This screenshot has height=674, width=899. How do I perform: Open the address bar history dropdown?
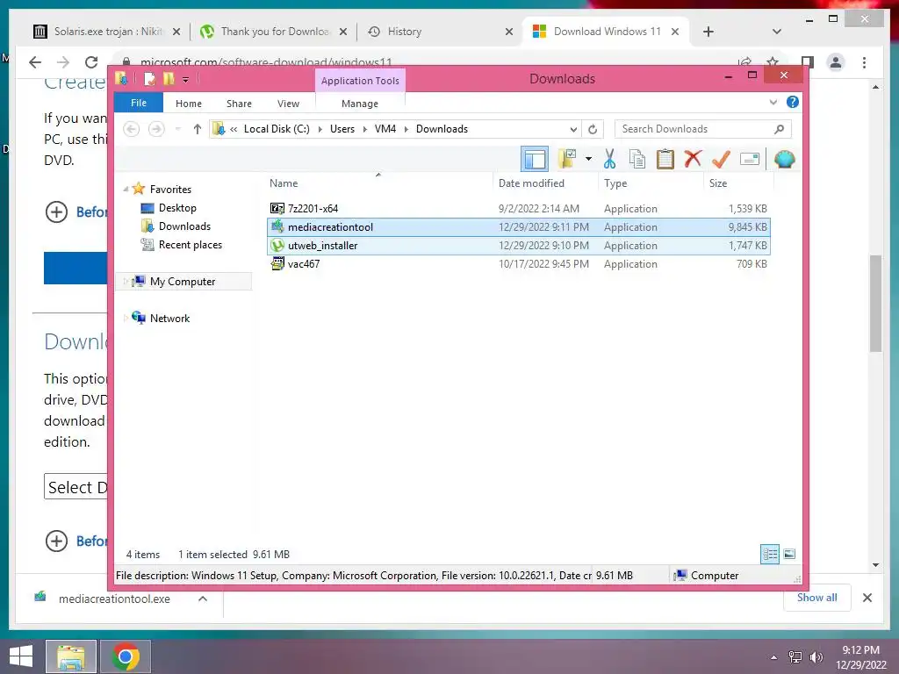click(x=573, y=129)
